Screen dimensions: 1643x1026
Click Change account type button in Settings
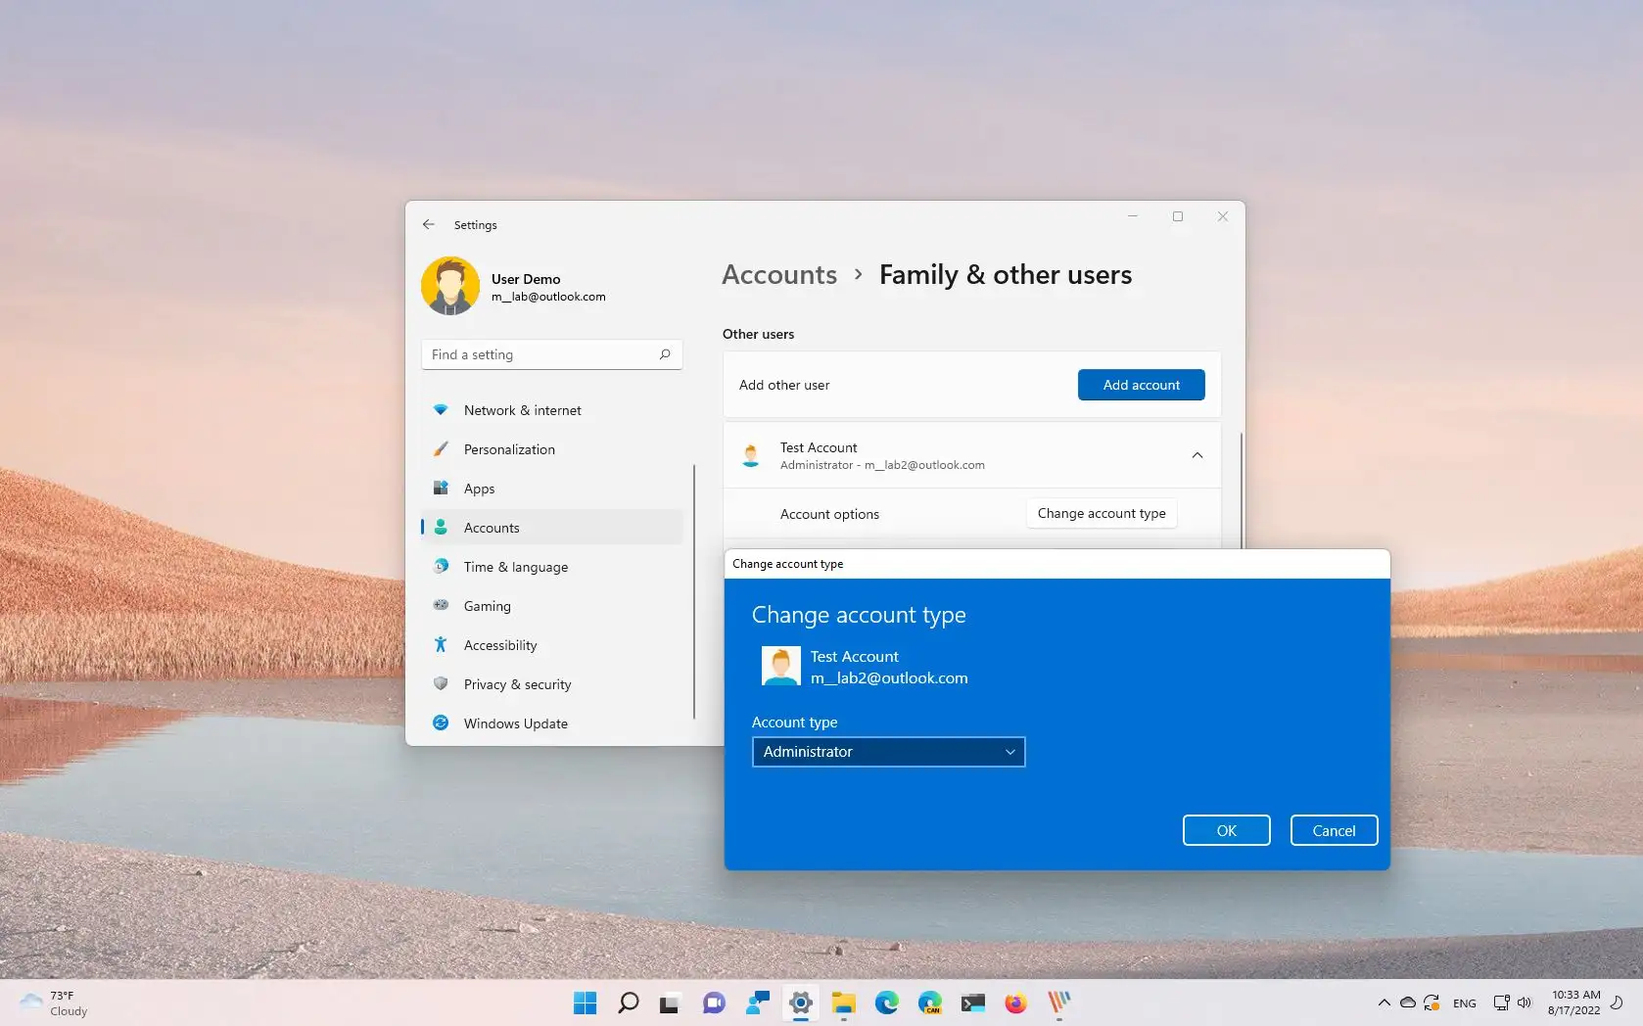point(1102,513)
